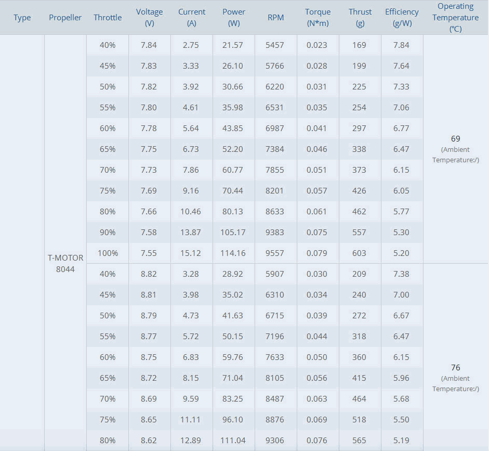
Task: Click the power value 114.16
Action: click(233, 253)
